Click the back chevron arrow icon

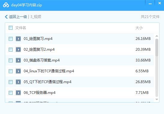click(x=6, y=17)
